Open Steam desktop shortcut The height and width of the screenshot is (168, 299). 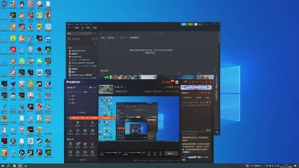[x=39, y=142]
